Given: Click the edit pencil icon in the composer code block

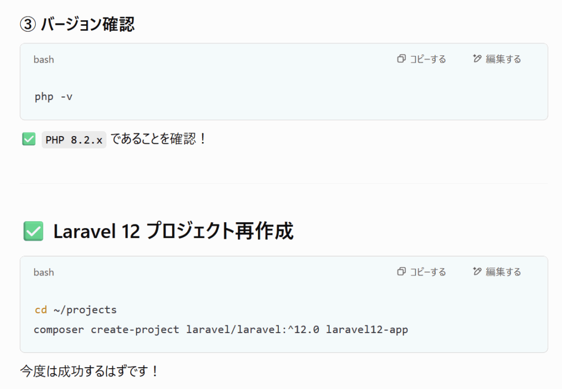Looking at the screenshot, I should coord(477,272).
